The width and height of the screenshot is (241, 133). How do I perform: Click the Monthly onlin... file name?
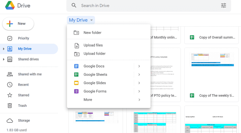tap(164, 38)
